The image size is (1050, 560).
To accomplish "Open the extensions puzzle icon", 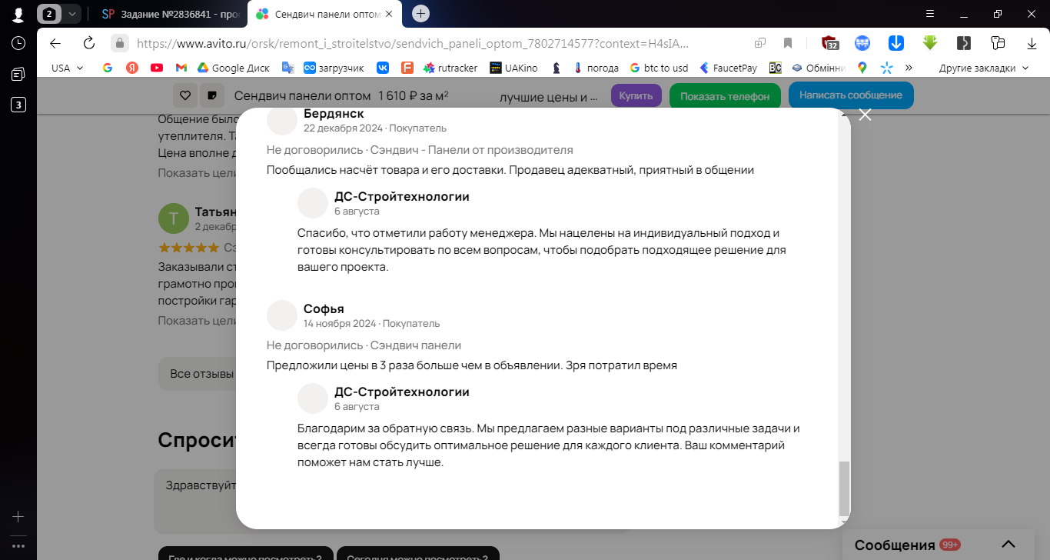I will click(998, 43).
